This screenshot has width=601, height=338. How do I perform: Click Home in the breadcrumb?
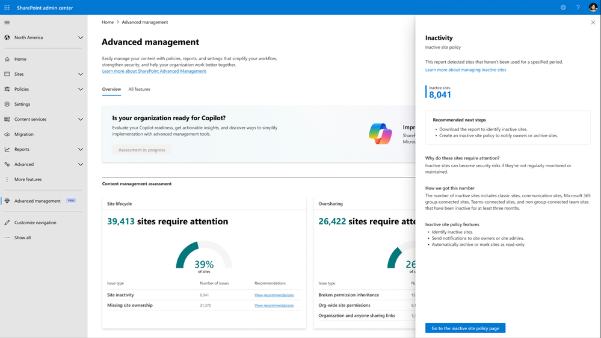[x=108, y=22]
